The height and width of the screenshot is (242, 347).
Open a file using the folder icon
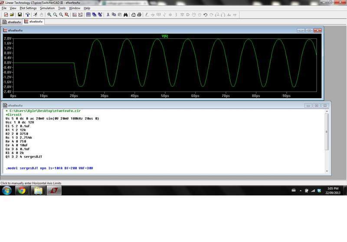point(12,14)
